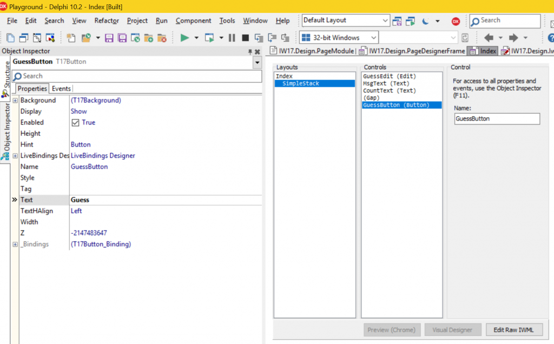The height and width of the screenshot is (344, 554).
Task: Click the LiveBindings Designer link
Action: point(103,155)
